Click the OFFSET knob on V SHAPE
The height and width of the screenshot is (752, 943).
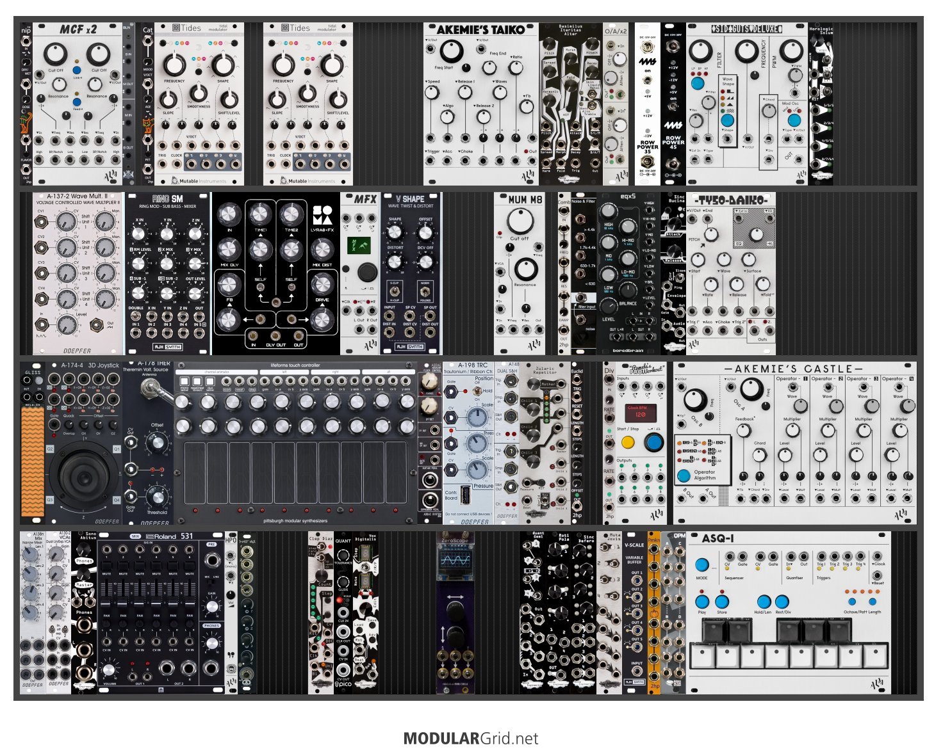coord(425,232)
